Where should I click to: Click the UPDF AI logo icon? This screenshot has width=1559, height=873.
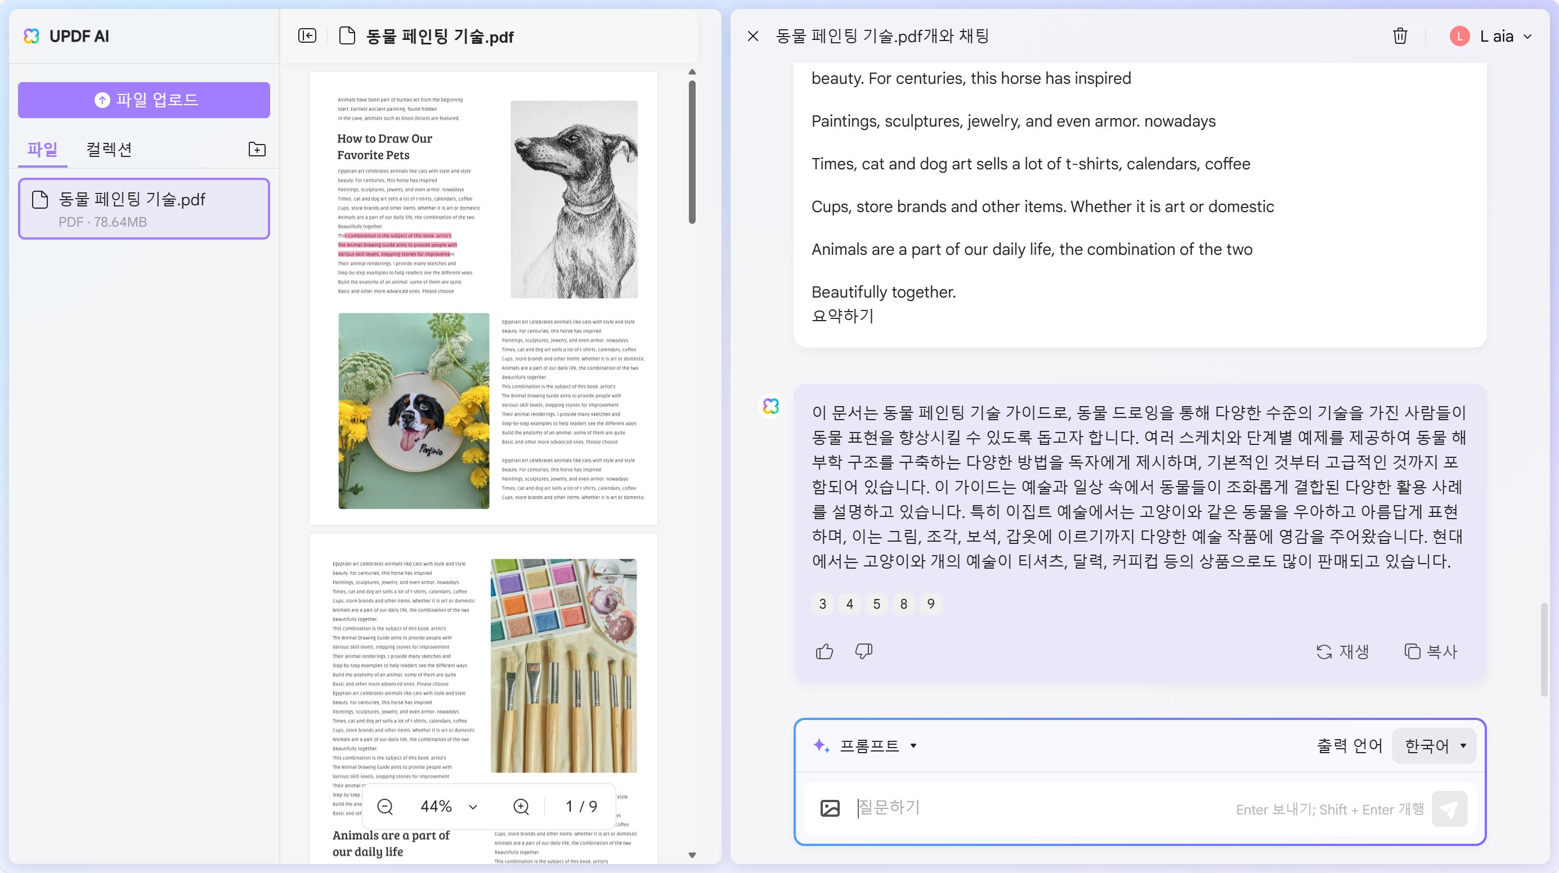pos(32,37)
